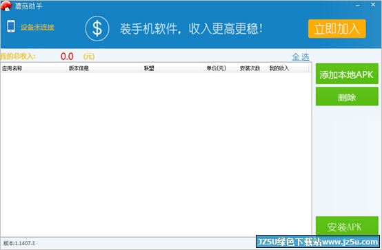Sort by the 单价(元) column header
This screenshot has height=250, width=382.
coord(221,68)
